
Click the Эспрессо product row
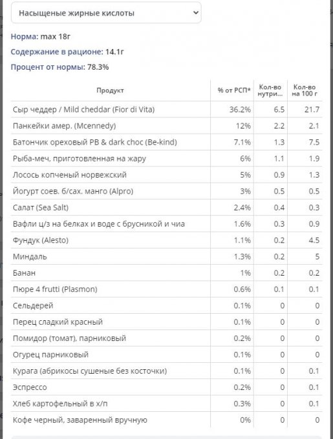pyautogui.click(x=167, y=387)
